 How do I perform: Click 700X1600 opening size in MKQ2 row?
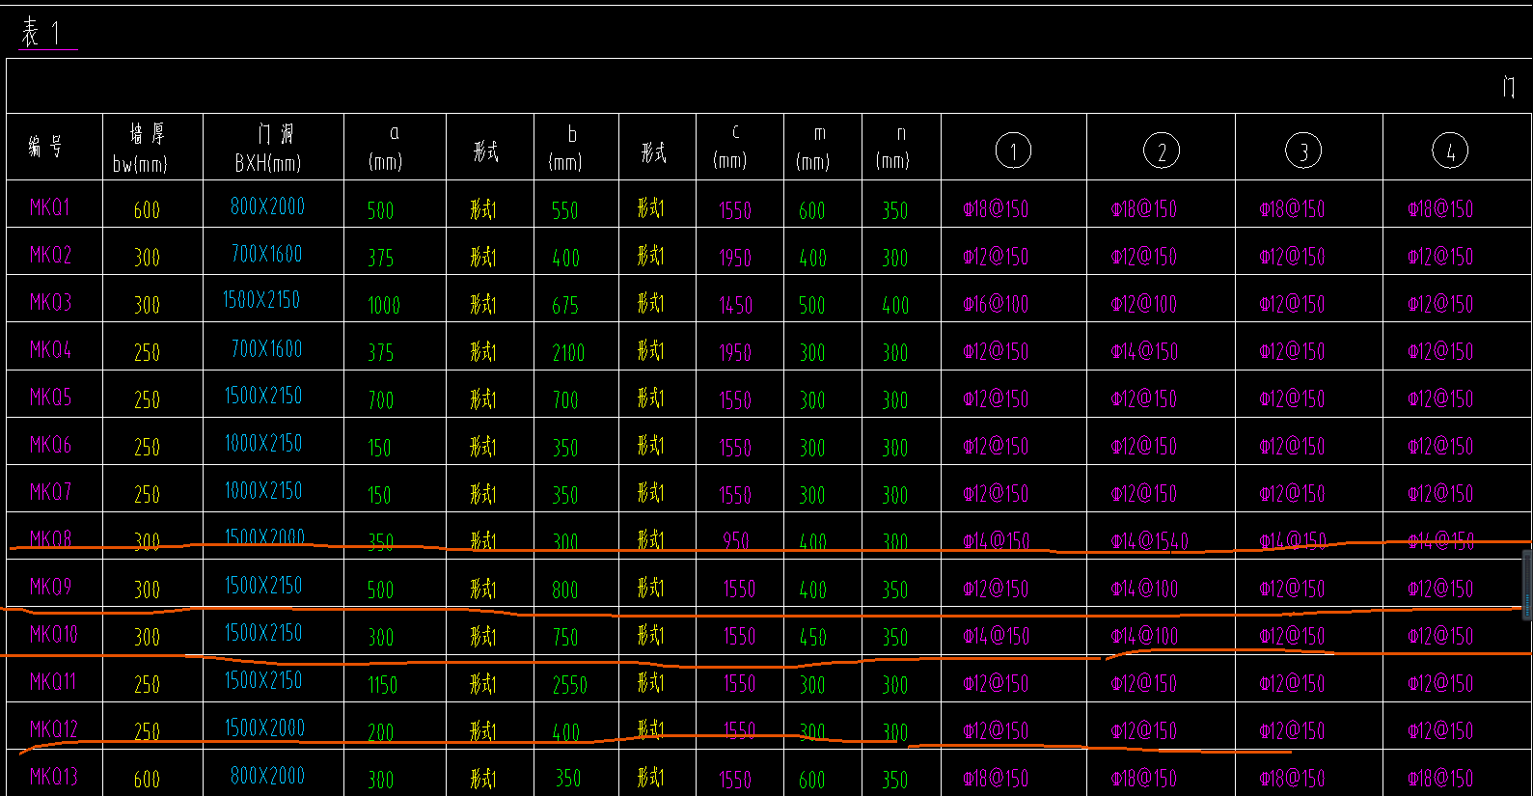(266, 254)
